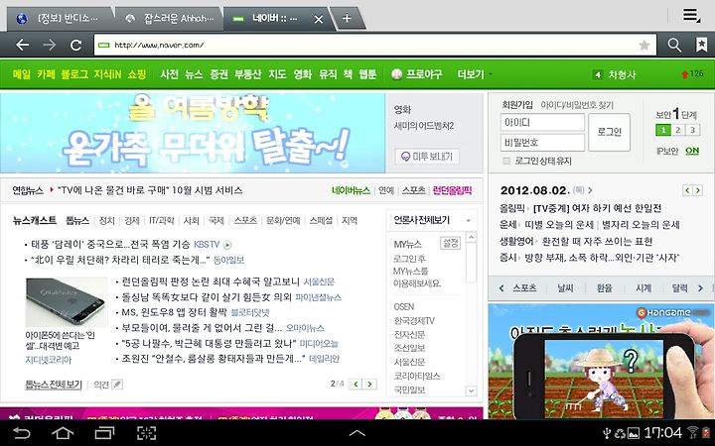The height and width of the screenshot is (446, 715).
Task: Click rising keyword 126 arrow
Action: point(684,74)
